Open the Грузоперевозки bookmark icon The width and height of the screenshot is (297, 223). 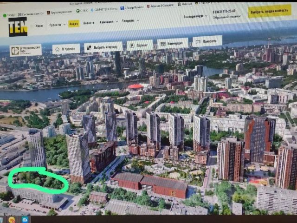48,13
